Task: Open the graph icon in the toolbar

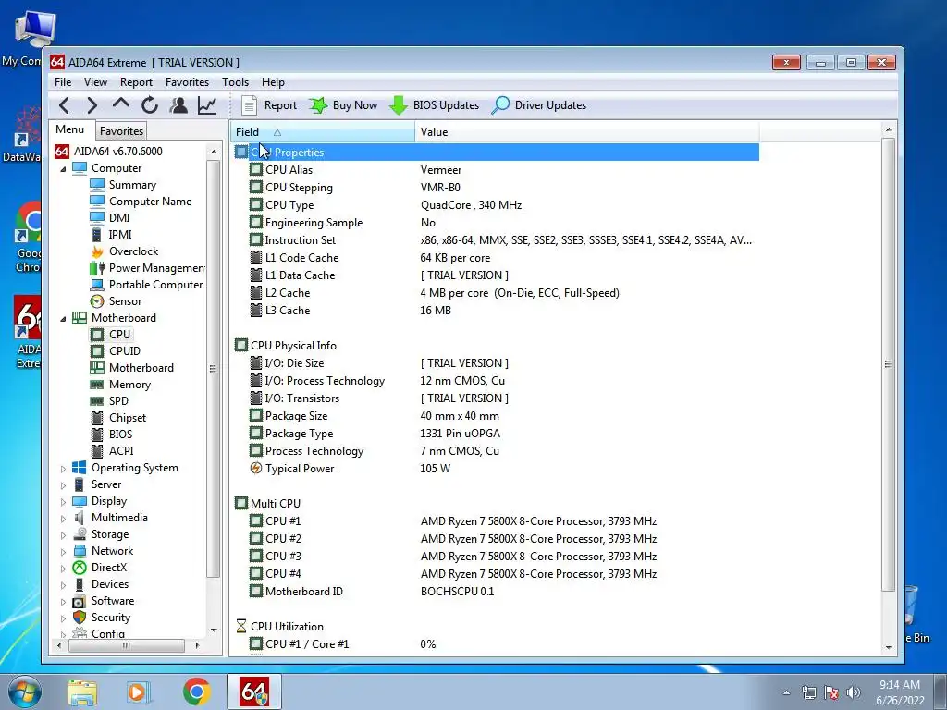Action: (x=207, y=105)
